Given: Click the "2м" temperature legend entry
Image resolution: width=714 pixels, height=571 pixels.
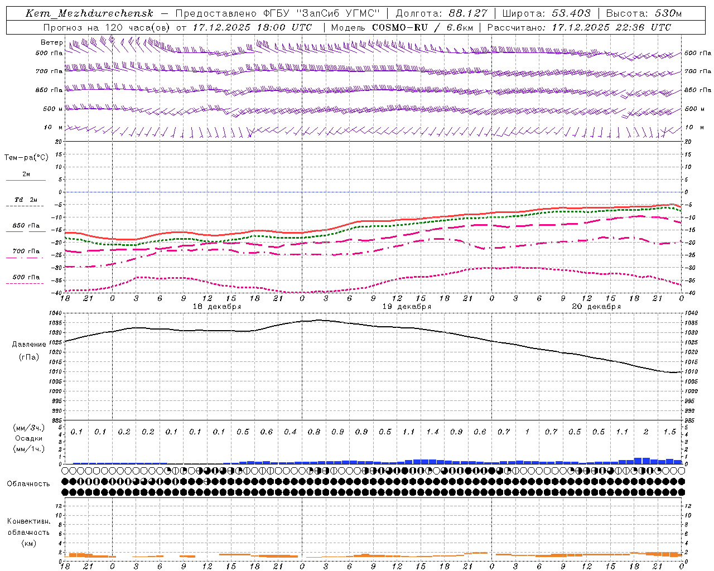Looking at the screenshot, I should [26, 174].
